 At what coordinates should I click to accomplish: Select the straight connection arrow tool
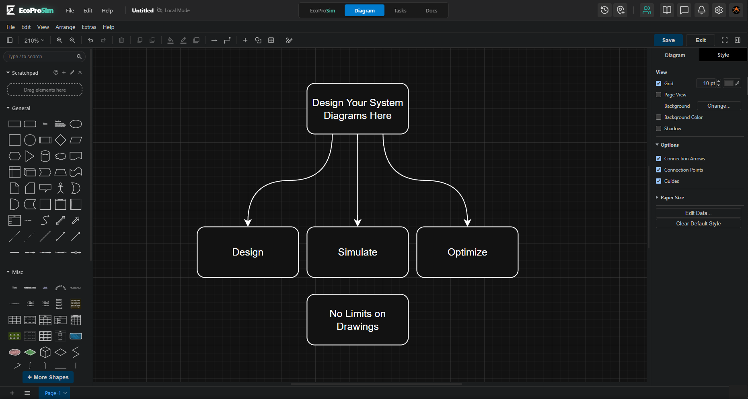pyautogui.click(x=214, y=40)
